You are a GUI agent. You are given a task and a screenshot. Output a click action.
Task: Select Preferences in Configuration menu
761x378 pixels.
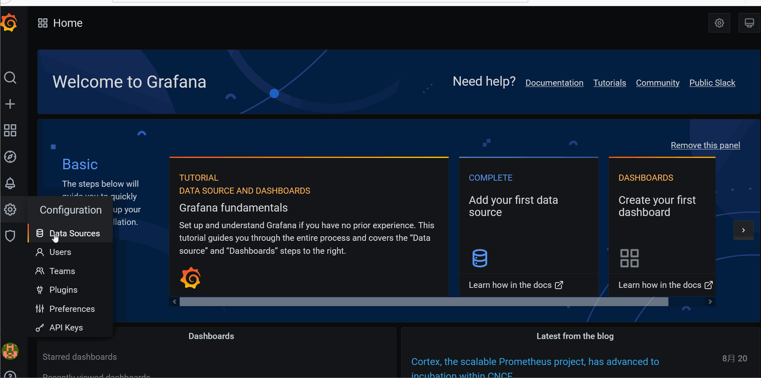point(70,309)
